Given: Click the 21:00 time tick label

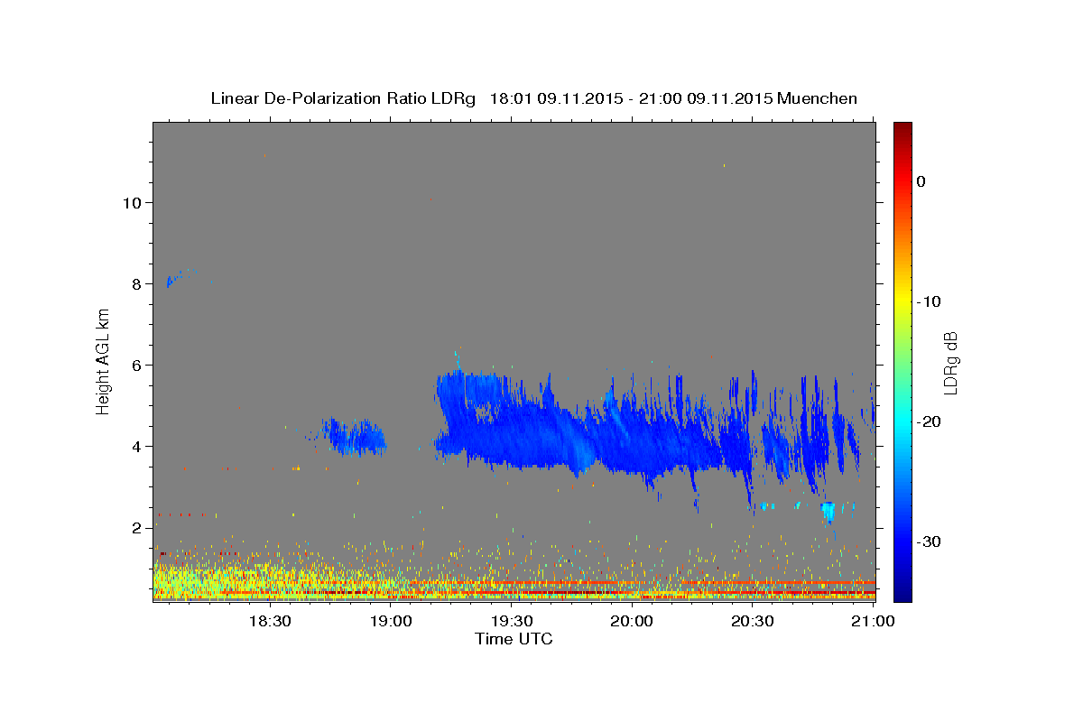Looking at the screenshot, I should pyautogui.click(x=873, y=621).
